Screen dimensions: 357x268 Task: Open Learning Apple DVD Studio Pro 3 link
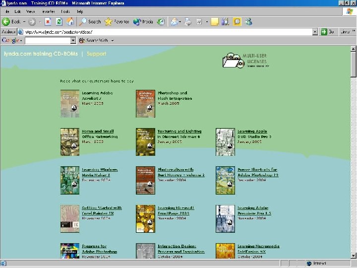tap(254, 134)
